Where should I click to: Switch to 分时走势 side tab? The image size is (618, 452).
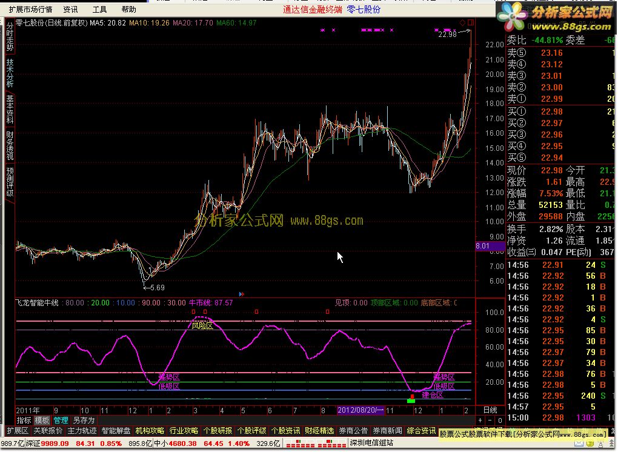(10, 36)
